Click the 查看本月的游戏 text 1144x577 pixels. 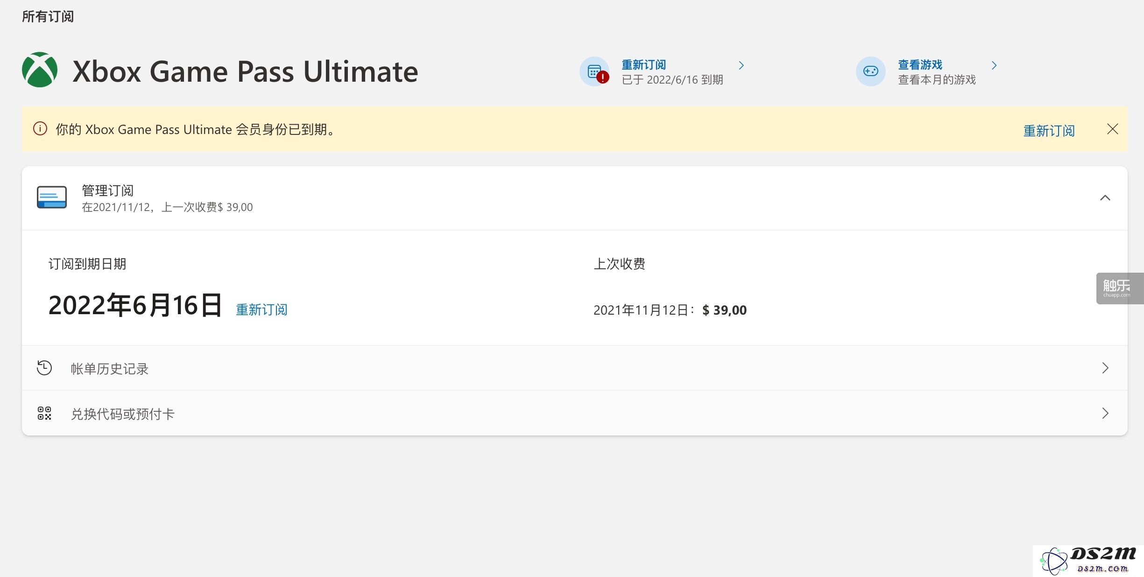pyautogui.click(x=937, y=80)
